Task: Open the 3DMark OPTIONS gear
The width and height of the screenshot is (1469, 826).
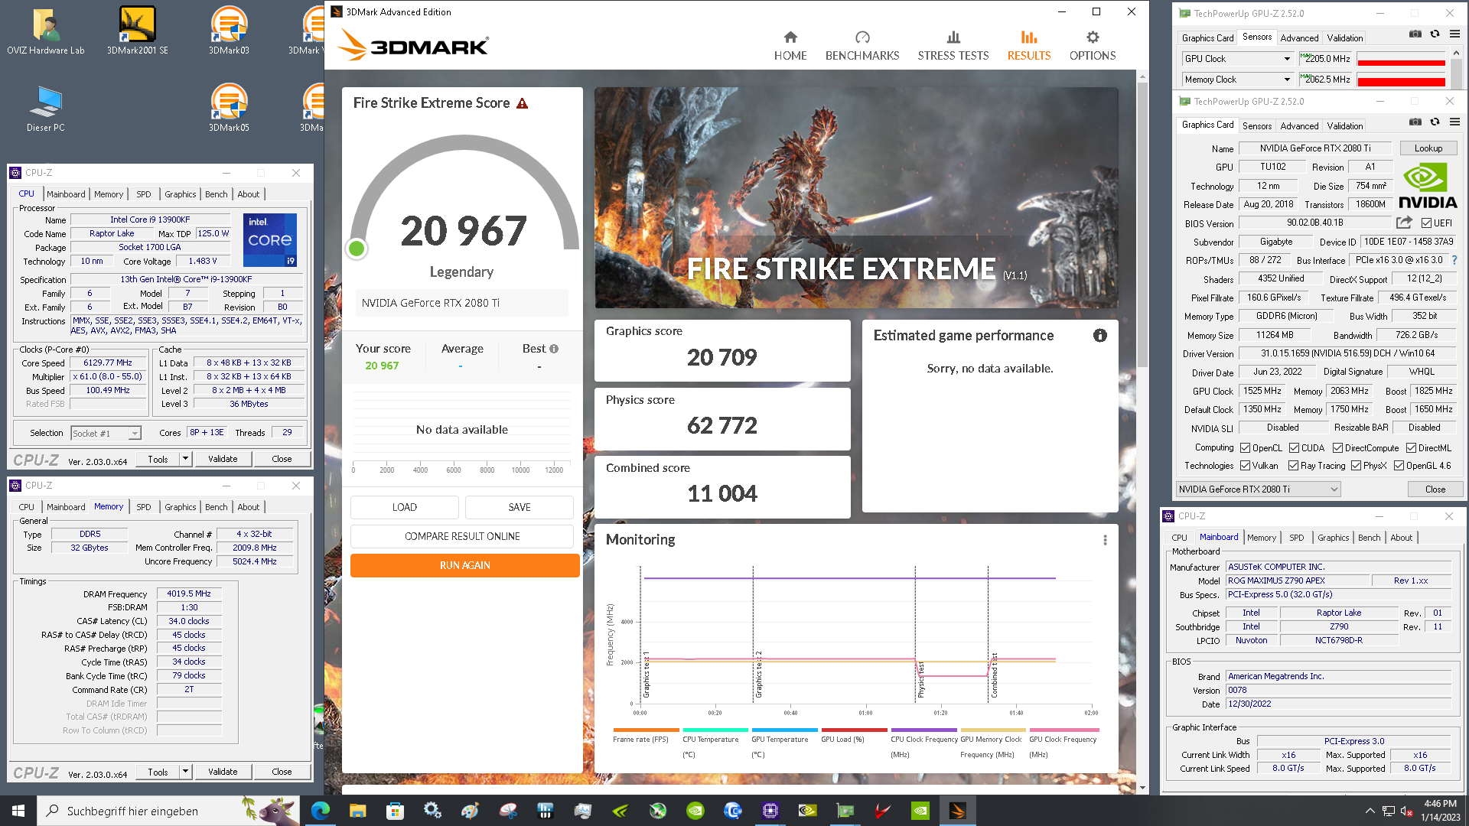Action: [1093, 46]
